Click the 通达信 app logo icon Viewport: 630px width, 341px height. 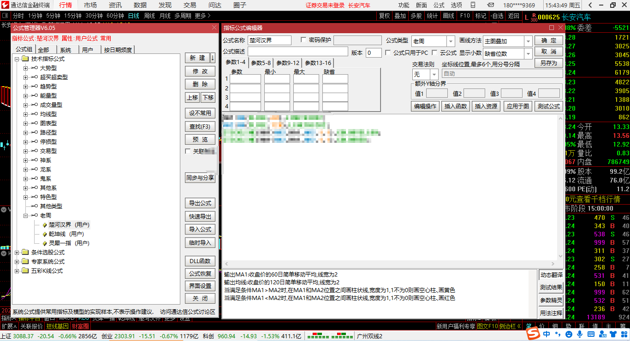pyautogui.click(x=5, y=5)
